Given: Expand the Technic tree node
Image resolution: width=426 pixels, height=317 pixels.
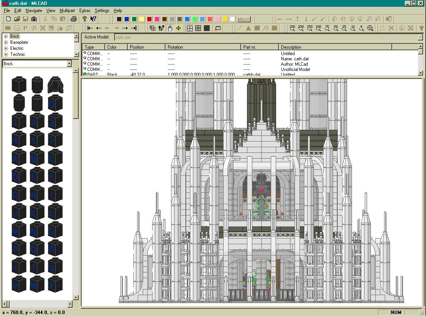Looking at the screenshot, I should click(6, 54).
